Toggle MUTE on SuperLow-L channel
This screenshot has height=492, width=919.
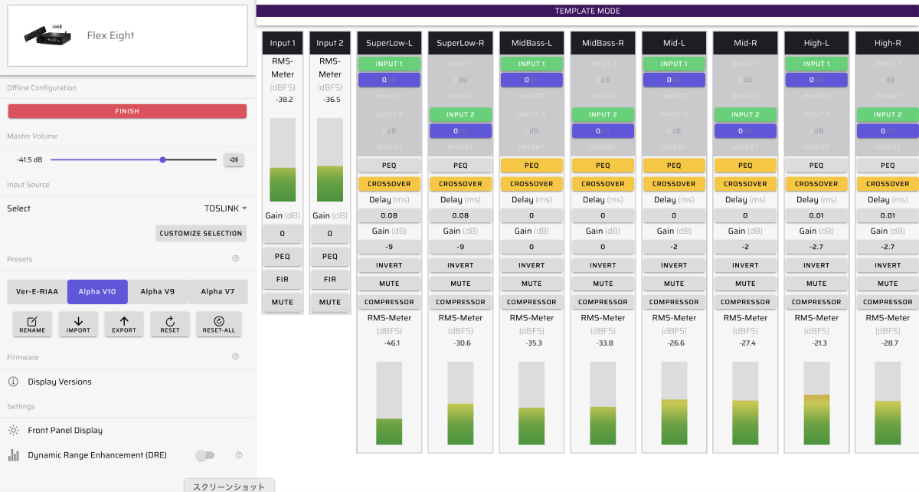point(389,284)
